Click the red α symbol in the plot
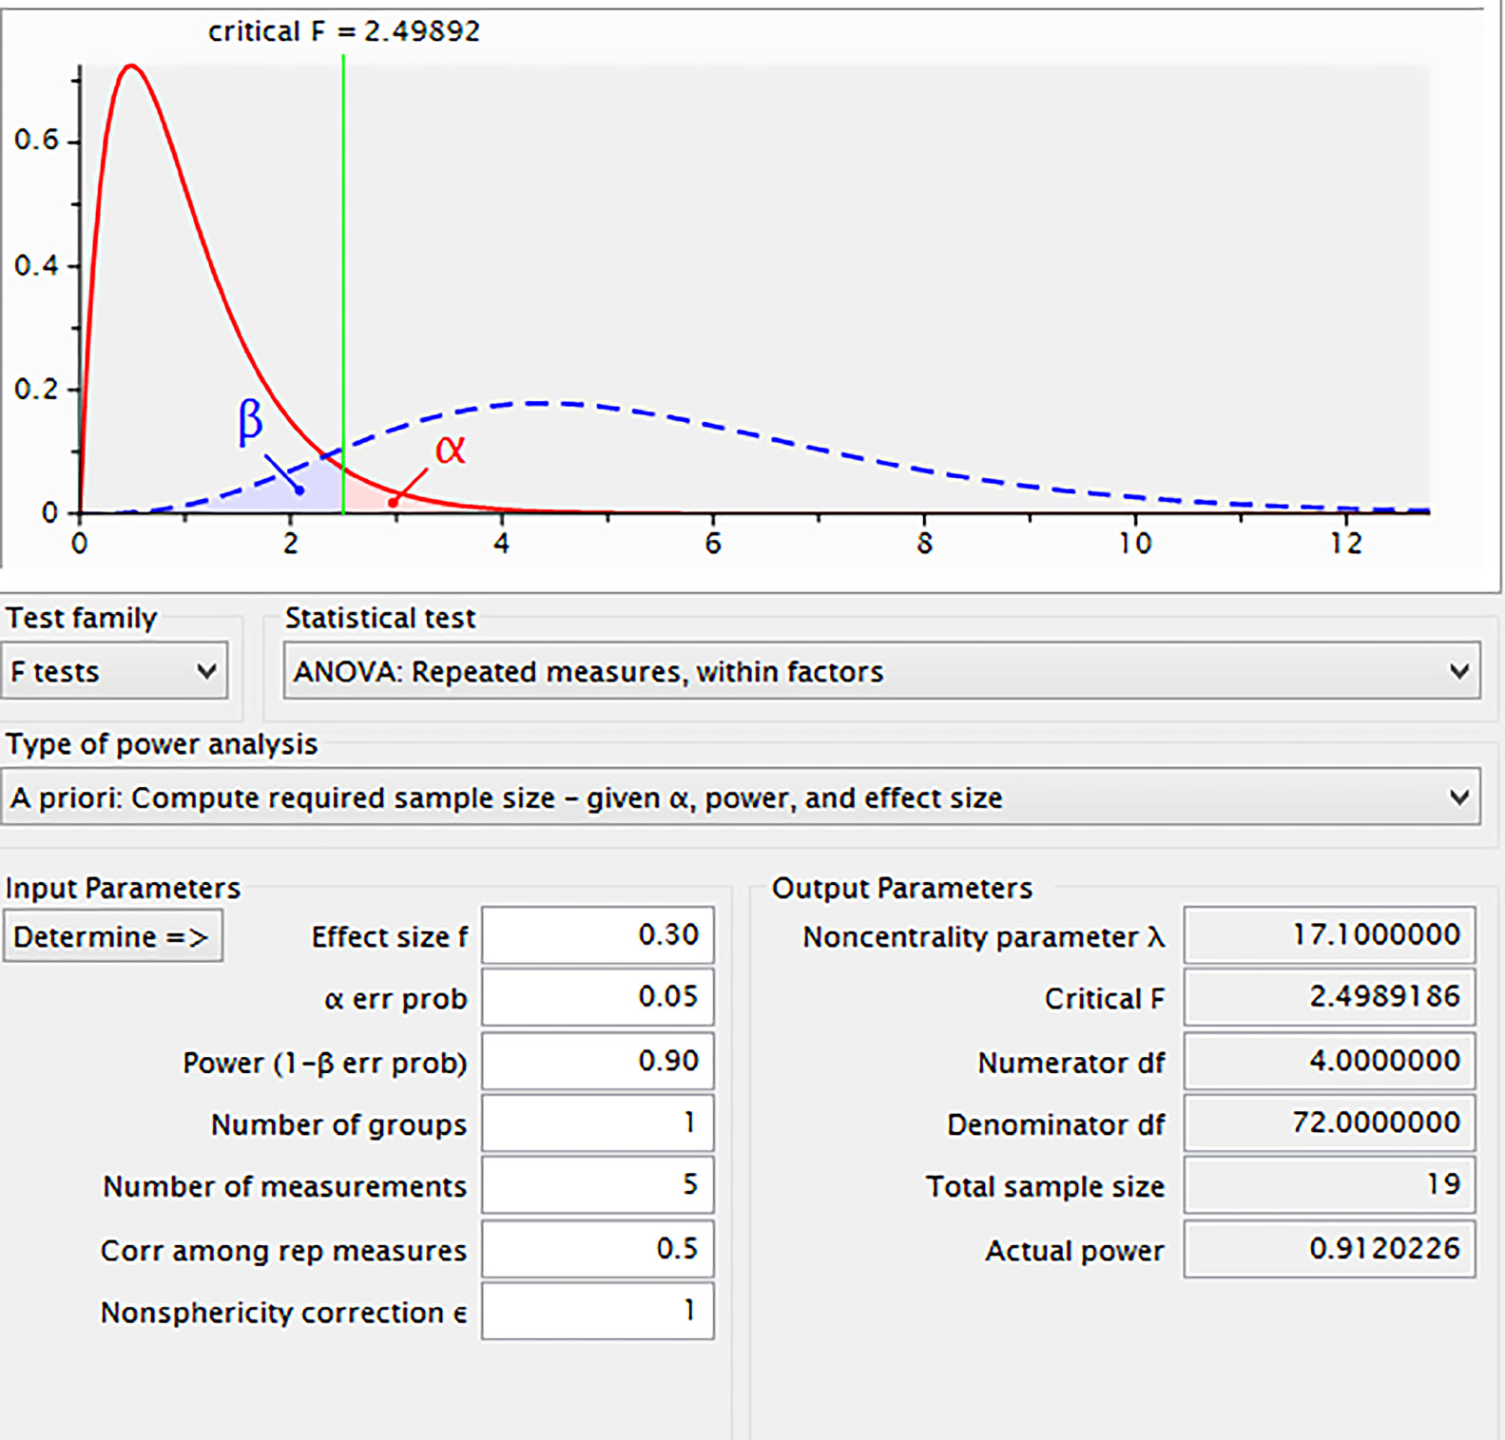 coord(450,449)
